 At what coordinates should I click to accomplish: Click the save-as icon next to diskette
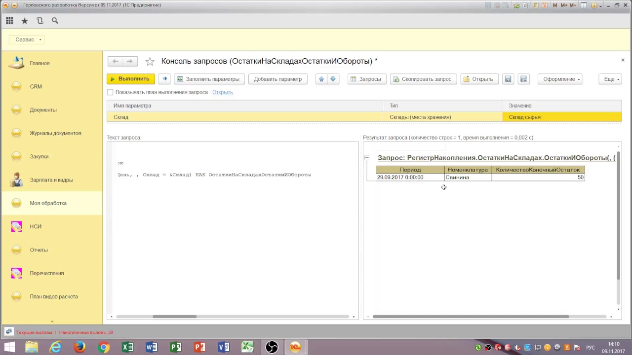pos(523,79)
